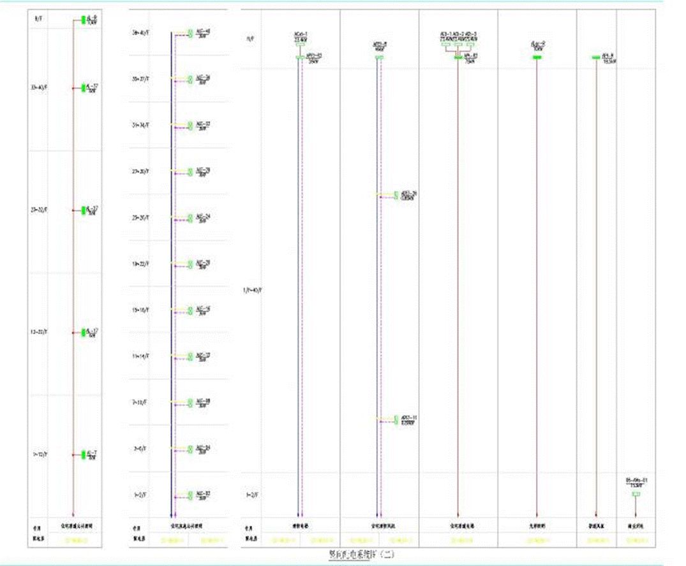Pick the distribution box on the 35~37/F row
This screenshot has width=686, height=566.
pyautogui.click(x=190, y=79)
